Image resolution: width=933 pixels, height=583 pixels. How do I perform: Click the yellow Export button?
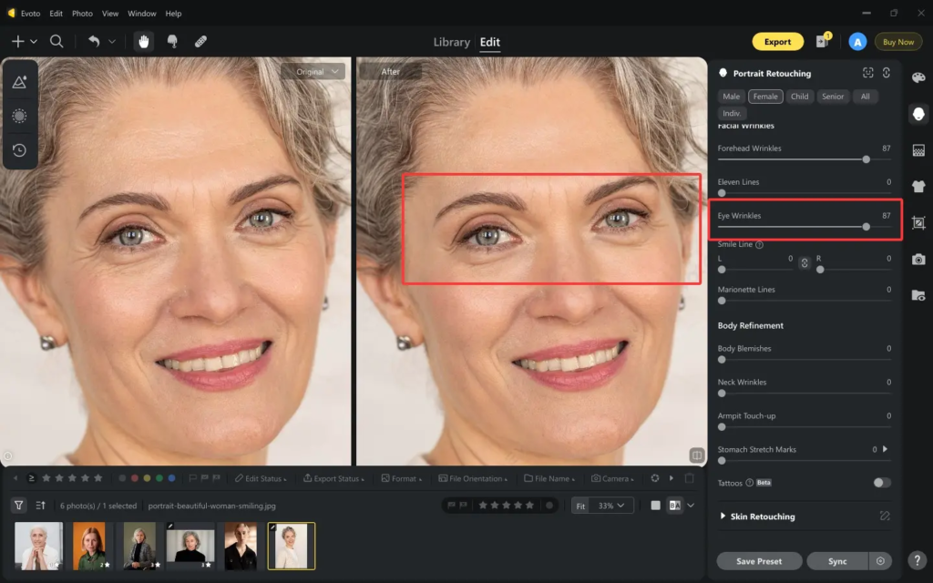(777, 41)
